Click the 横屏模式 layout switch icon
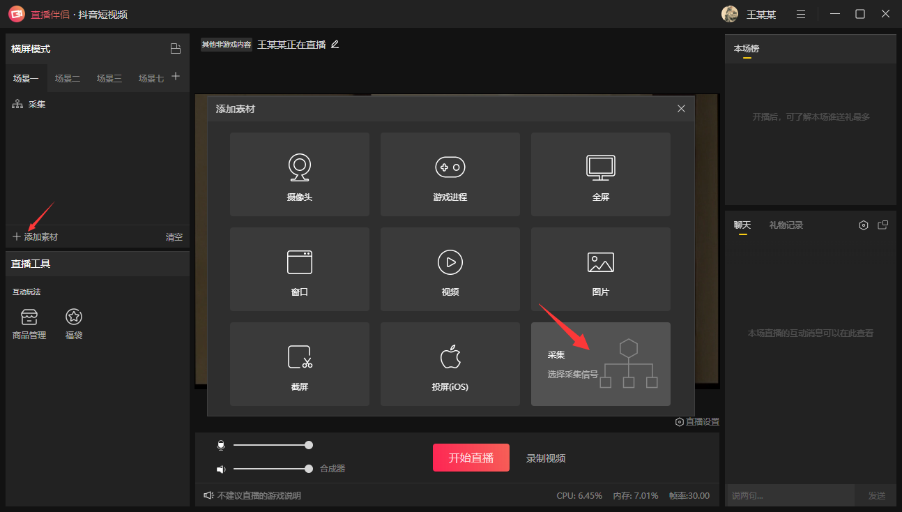Viewport: 902px width, 512px height. [x=176, y=49]
